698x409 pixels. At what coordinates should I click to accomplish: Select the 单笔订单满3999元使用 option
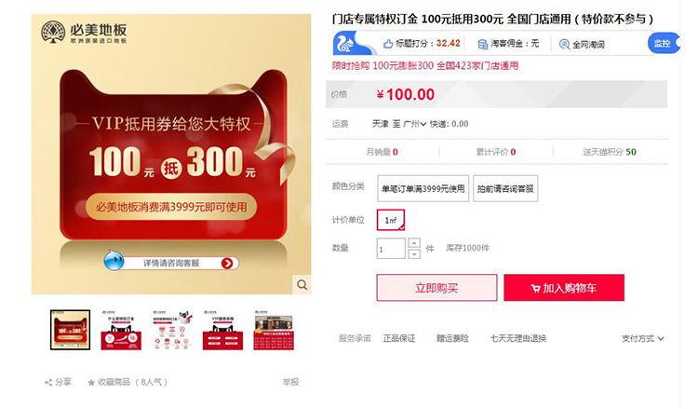pos(423,188)
